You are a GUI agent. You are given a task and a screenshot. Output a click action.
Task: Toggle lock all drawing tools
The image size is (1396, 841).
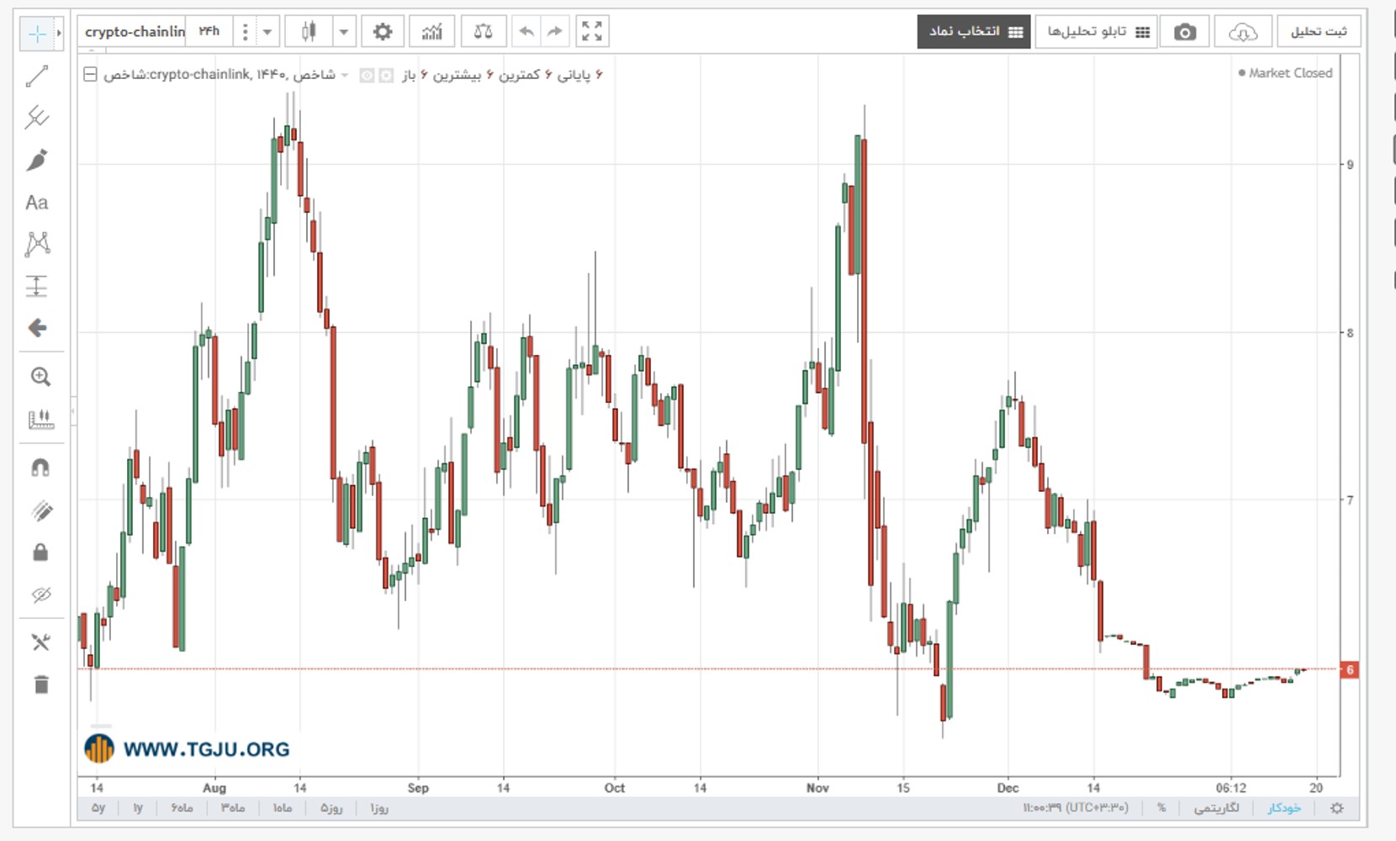coord(40,553)
